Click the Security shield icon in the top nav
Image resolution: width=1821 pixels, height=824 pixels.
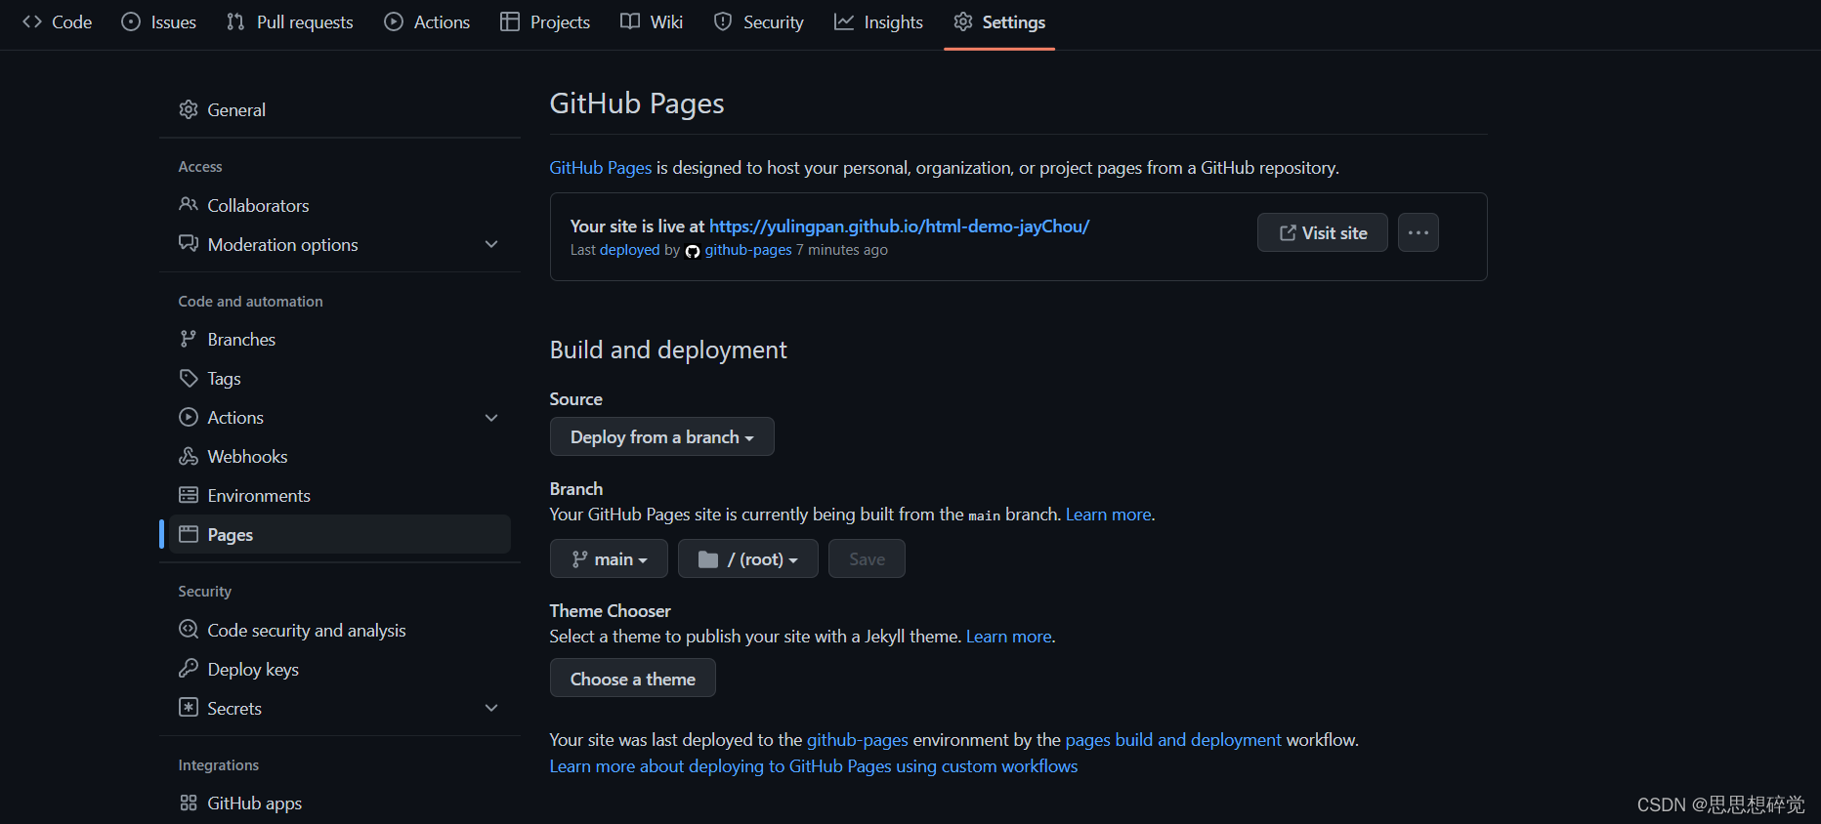(x=723, y=21)
